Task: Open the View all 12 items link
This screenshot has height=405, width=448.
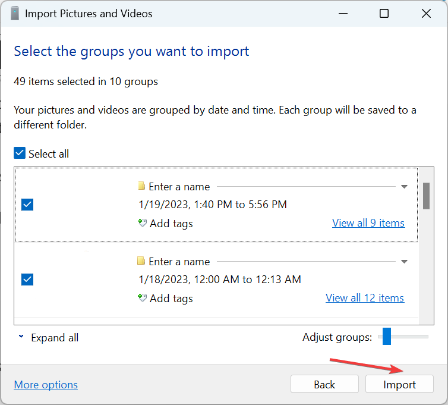Action: click(x=365, y=298)
